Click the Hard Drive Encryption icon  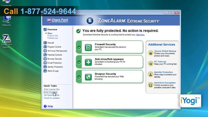tap(150, 85)
